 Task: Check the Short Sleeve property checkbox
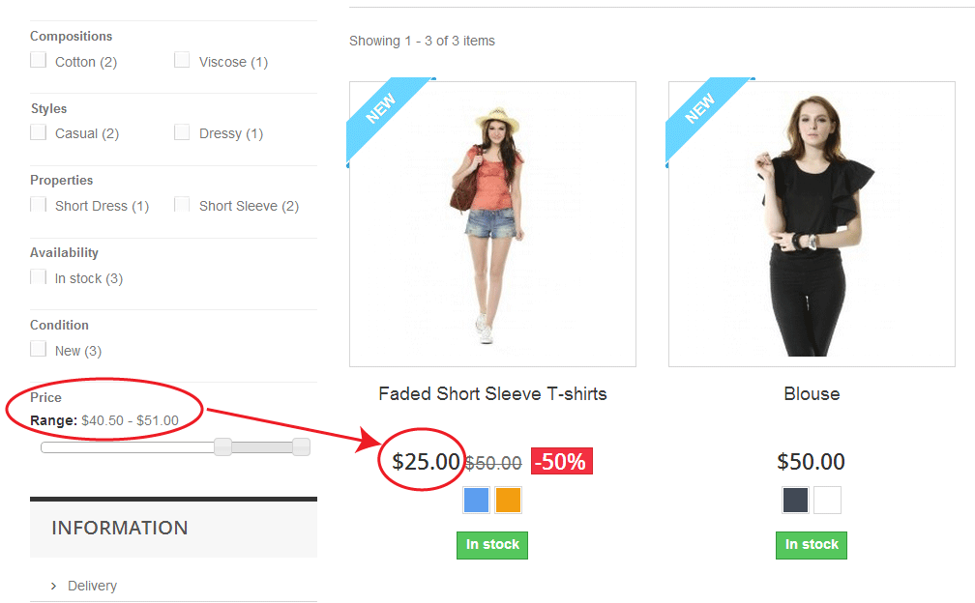click(x=182, y=205)
